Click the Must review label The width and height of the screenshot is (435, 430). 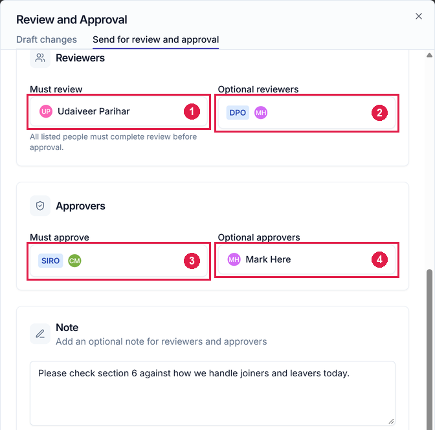[x=56, y=89]
